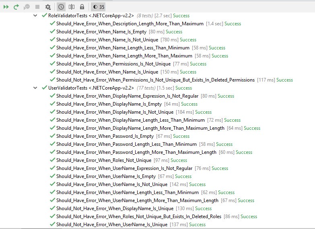Select the Should_Have_Error_When_UserName_Is_Not_Unique test
The height and width of the screenshot is (229, 315).
pos(112,184)
